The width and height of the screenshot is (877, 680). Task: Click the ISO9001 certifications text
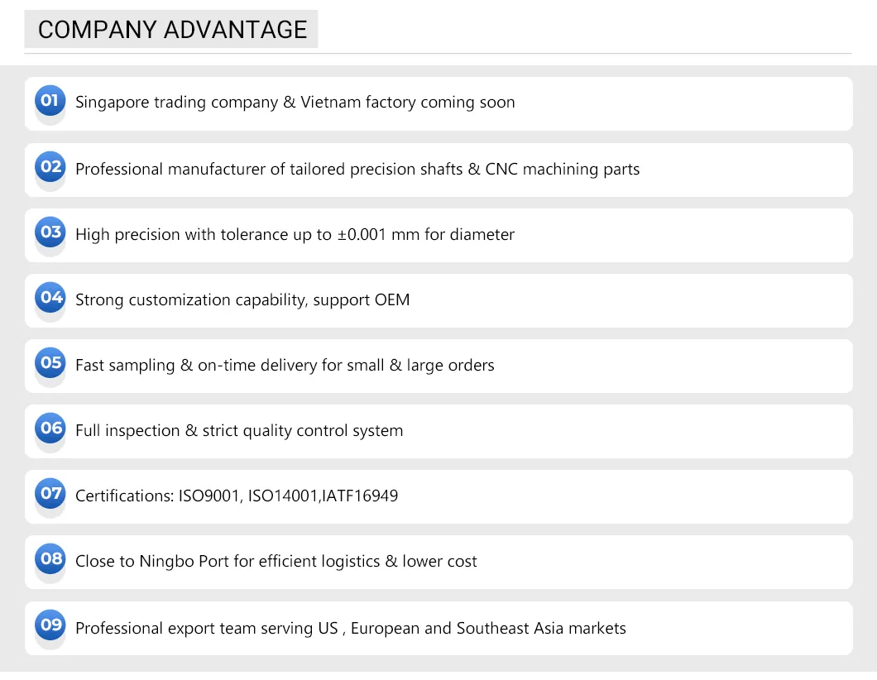(237, 496)
